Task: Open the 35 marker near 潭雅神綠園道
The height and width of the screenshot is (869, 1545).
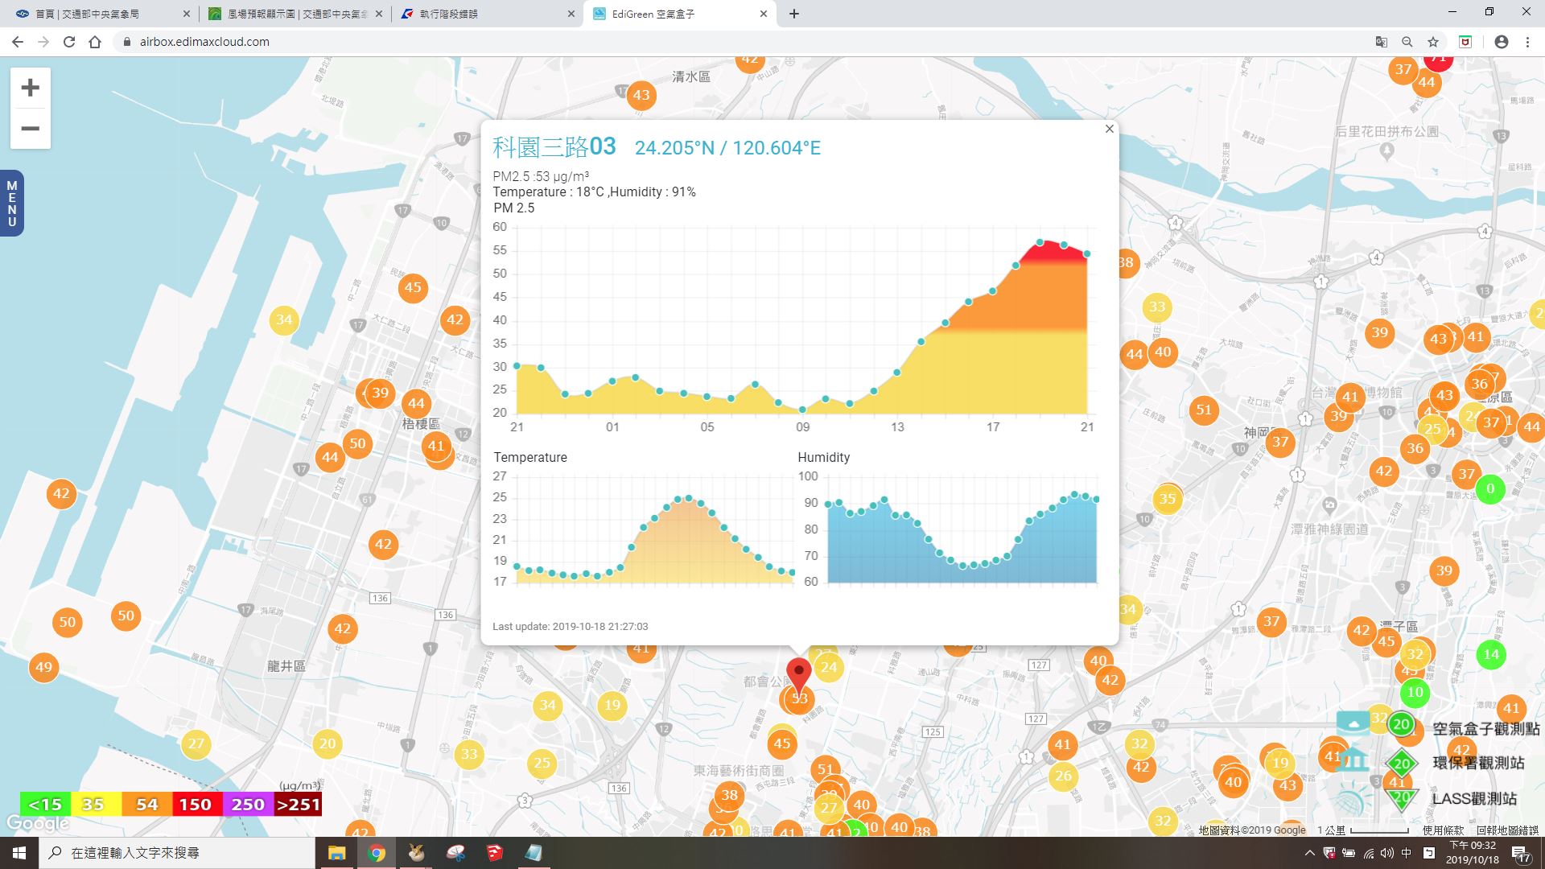Action: coord(1167,499)
